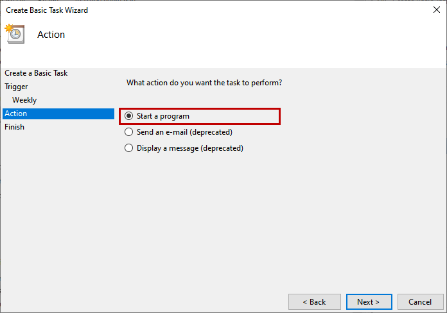Click the < Back button

tap(315, 301)
